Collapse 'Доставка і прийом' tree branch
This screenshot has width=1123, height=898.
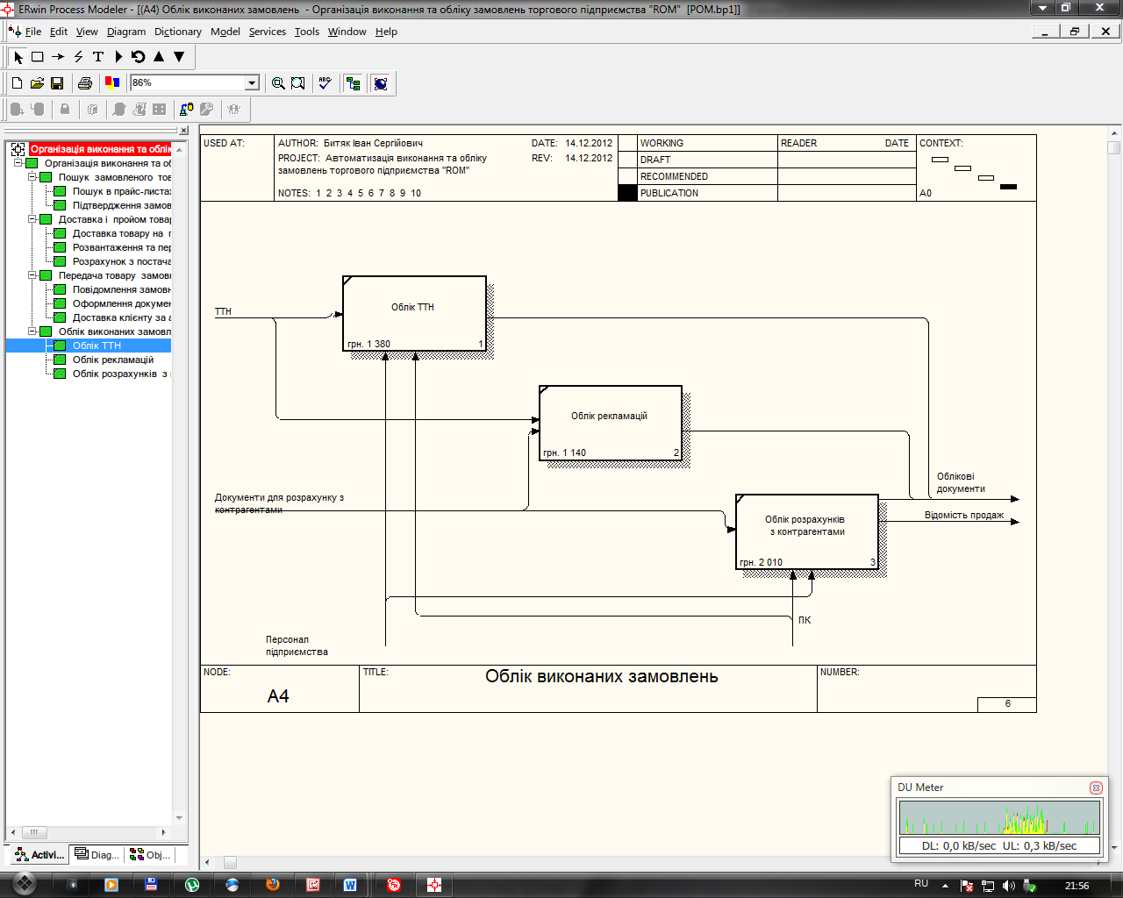click(x=32, y=219)
